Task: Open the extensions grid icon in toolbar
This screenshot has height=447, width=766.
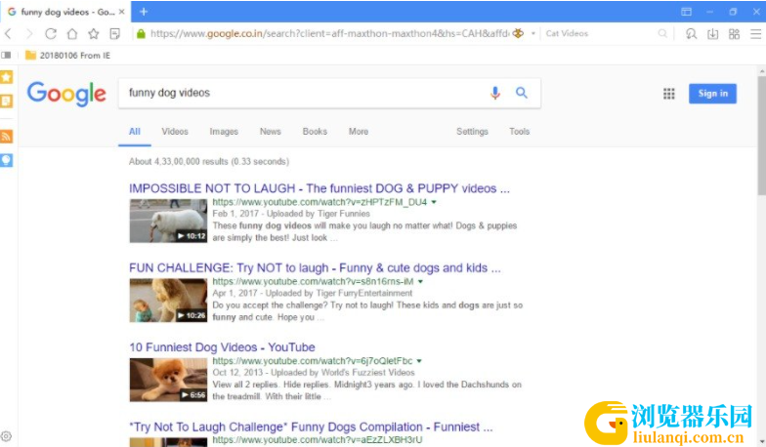Action: pyautogui.click(x=735, y=33)
